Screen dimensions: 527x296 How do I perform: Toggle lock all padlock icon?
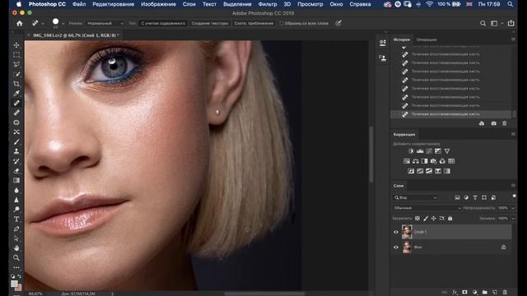click(450, 219)
